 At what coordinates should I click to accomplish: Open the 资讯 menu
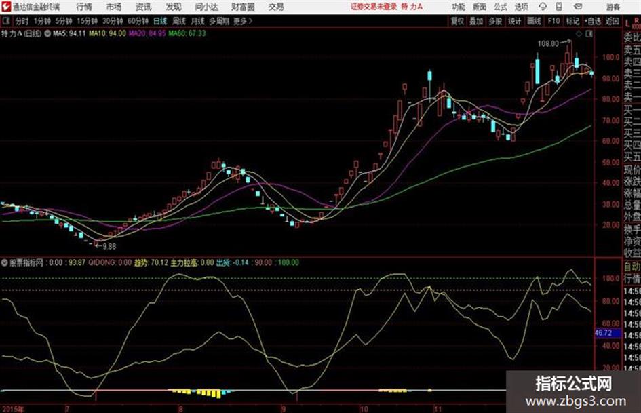click(x=144, y=7)
